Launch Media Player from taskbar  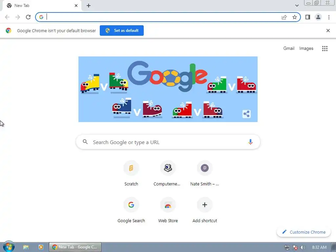click(41, 247)
